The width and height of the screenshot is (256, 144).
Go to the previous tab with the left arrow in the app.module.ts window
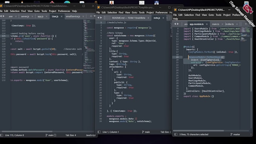[175, 24]
